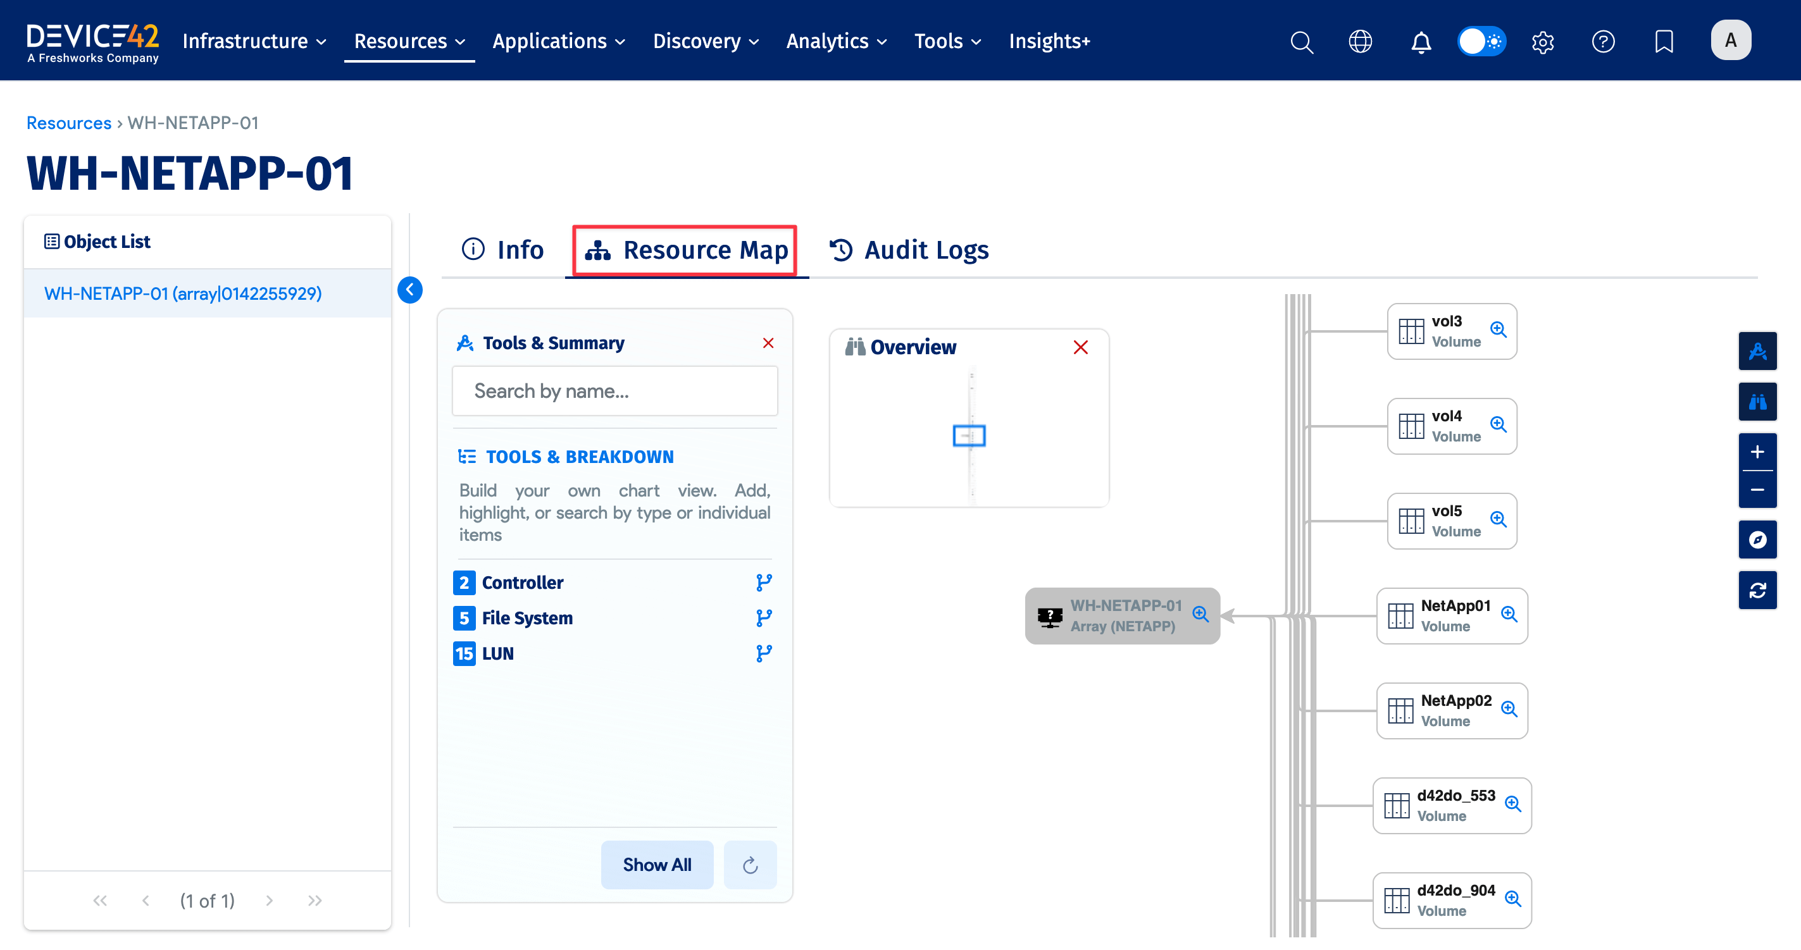Click the global search magnifier icon

(x=1301, y=42)
